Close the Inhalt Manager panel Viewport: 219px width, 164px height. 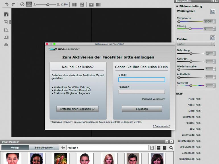(x=172, y=142)
